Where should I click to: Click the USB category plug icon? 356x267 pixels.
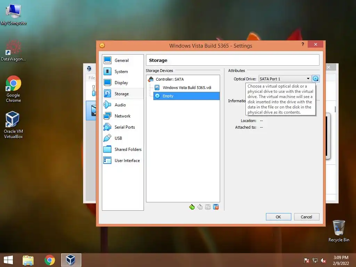tap(107, 138)
